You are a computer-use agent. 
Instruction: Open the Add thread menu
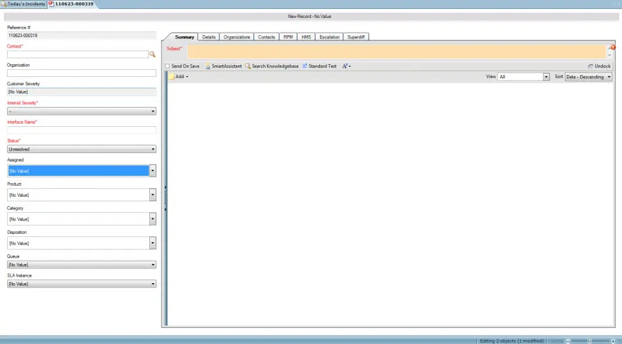point(179,76)
